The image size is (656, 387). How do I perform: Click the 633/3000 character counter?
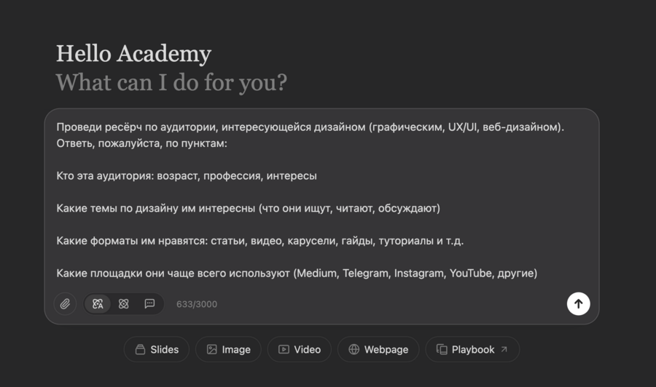(x=197, y=304)
